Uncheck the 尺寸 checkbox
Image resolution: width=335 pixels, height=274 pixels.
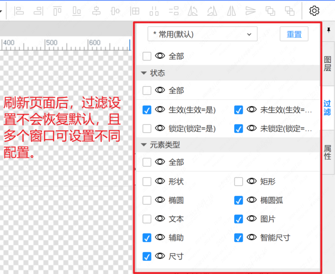coord(147,256)
